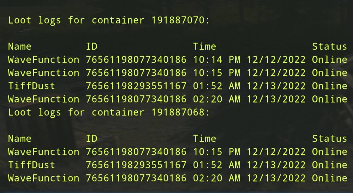Screen dimensions: 353x193
Task: Click the ID column header in second table
Action: click(91, 139)
